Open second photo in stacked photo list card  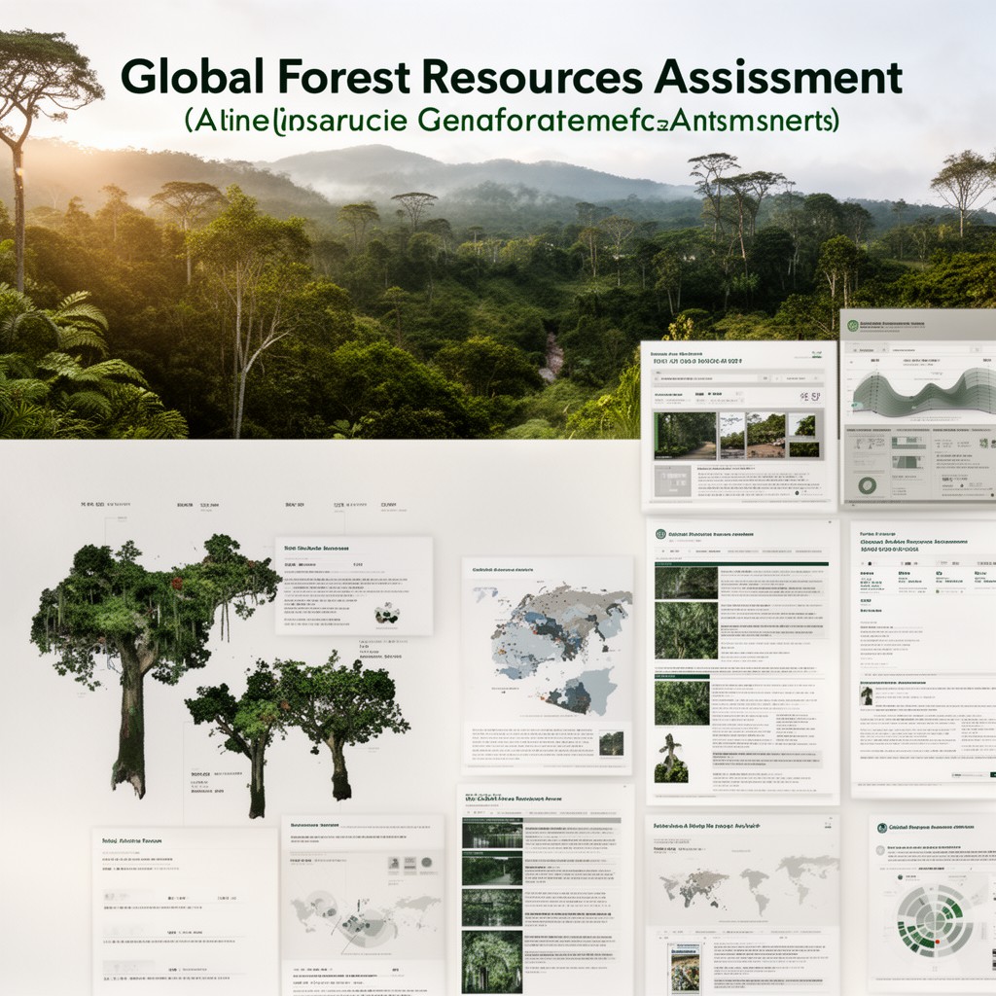coord(491,869)
